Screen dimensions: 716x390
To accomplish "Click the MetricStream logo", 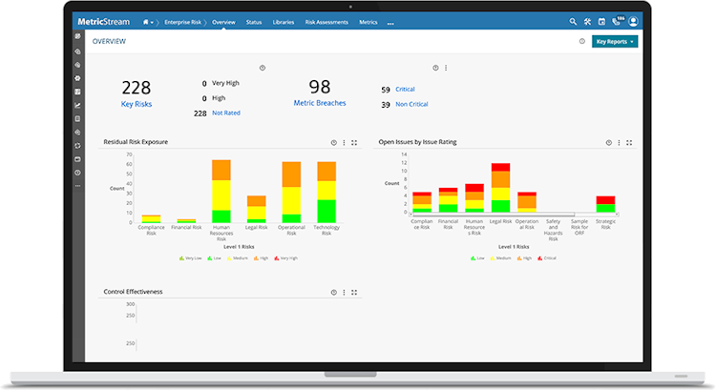I will click(x=104, y=21).
